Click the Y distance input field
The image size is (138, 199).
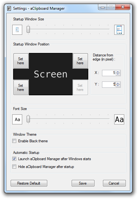pyautogui.click(x=109, y=84)
